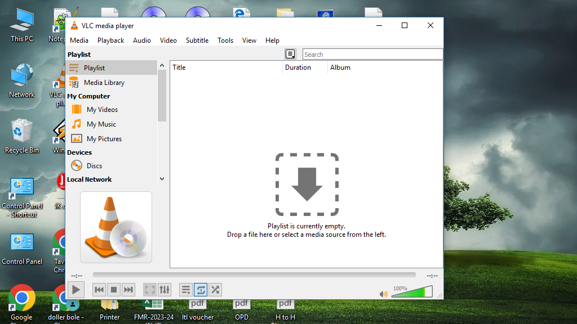Minimize the VLC window

[x=379, y=25]
